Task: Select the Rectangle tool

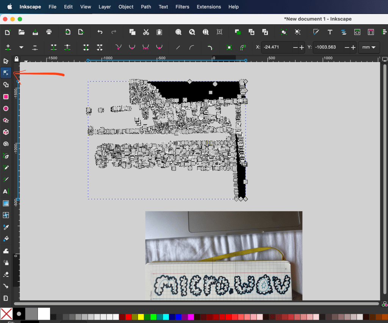Action: point(6,97)
